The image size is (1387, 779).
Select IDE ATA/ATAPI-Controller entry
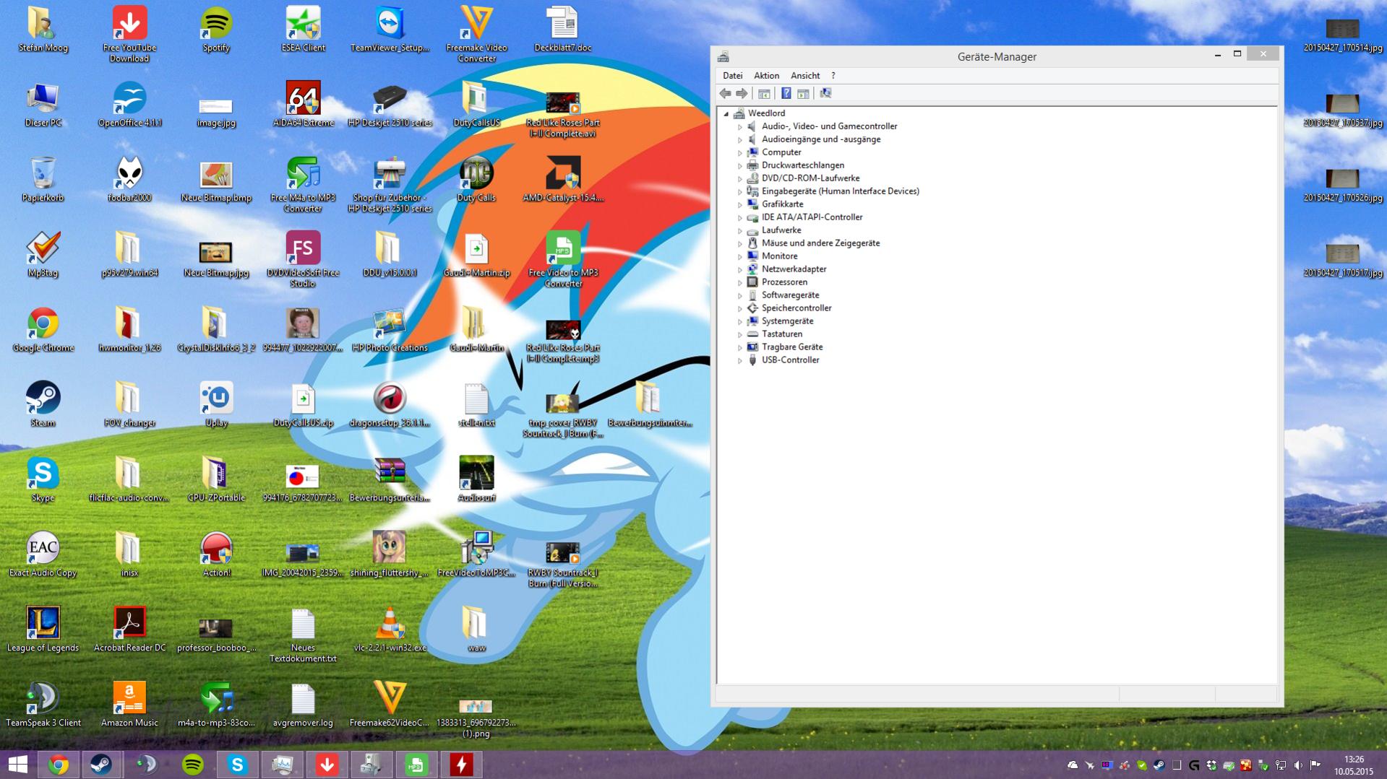coord(812,217)
